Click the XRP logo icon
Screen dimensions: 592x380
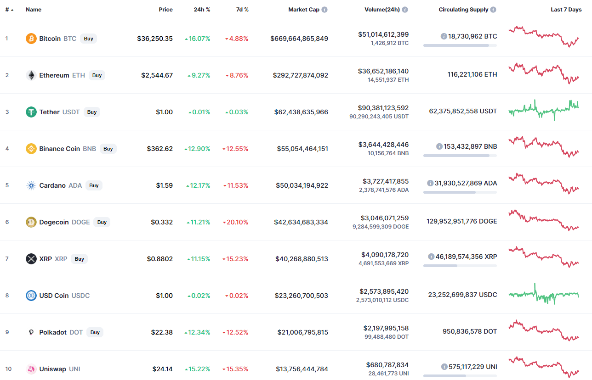(x=31, y=259)
